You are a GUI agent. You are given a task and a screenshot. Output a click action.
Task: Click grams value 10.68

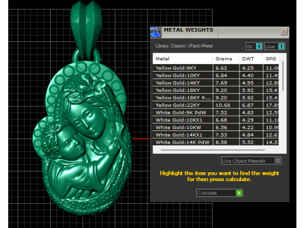tap(223, 105)
